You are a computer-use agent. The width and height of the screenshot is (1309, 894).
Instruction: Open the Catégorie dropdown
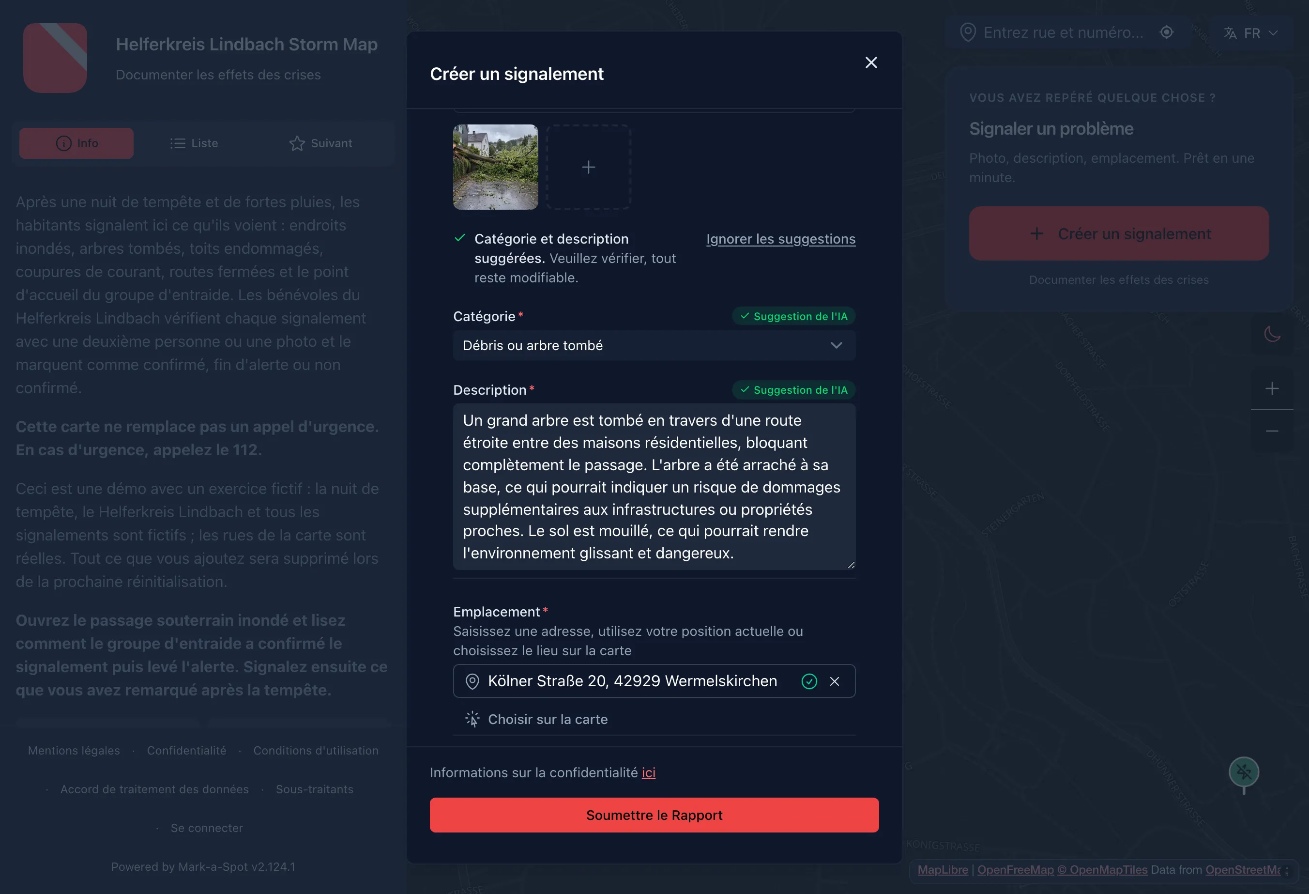[x=654, y=345]
